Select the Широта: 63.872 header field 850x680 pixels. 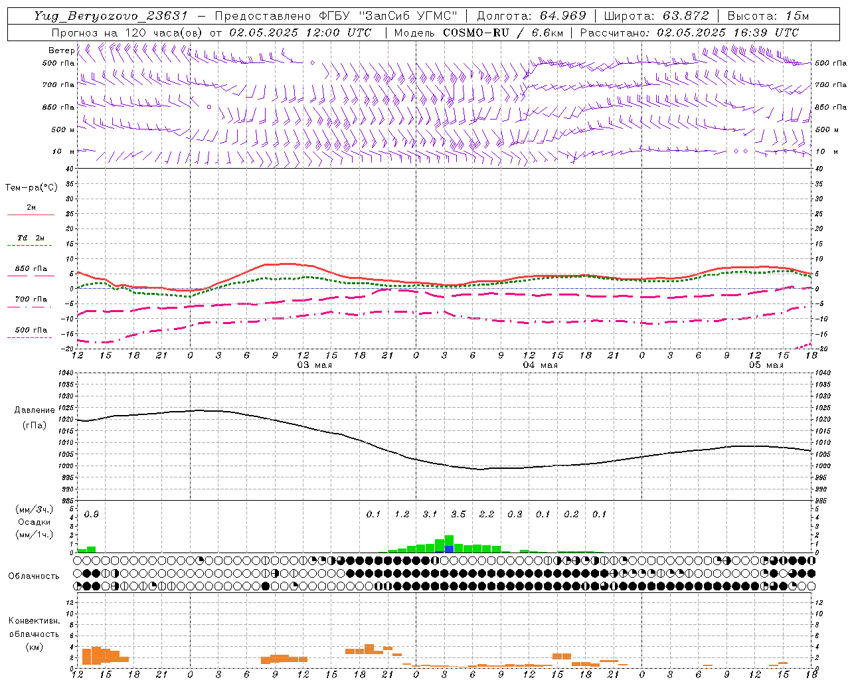(x=656, y=16)
